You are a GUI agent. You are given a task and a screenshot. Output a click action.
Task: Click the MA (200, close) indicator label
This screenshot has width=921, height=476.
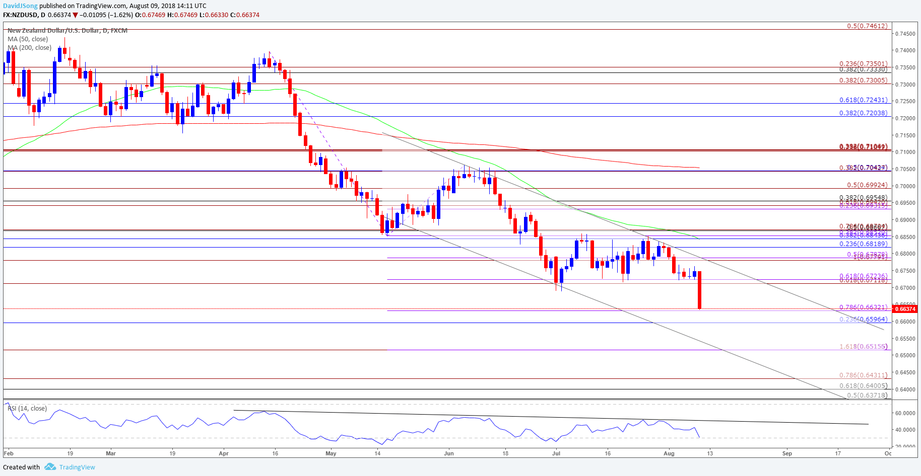(29, 47)
